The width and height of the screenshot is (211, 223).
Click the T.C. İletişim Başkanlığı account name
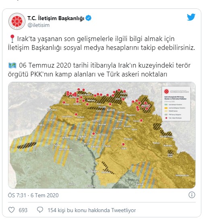pyautogui.click(x=56, y=18)
